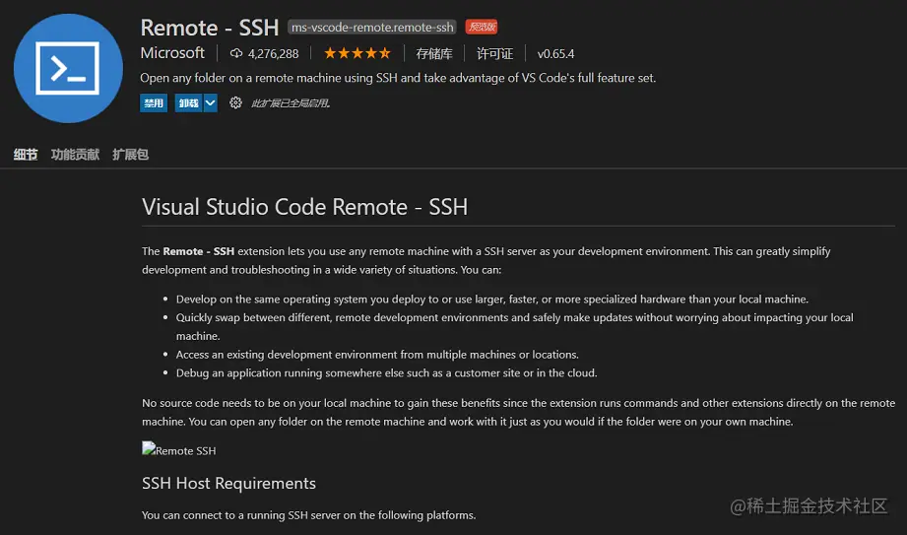Click the manage gear icon

click(235, 102)
